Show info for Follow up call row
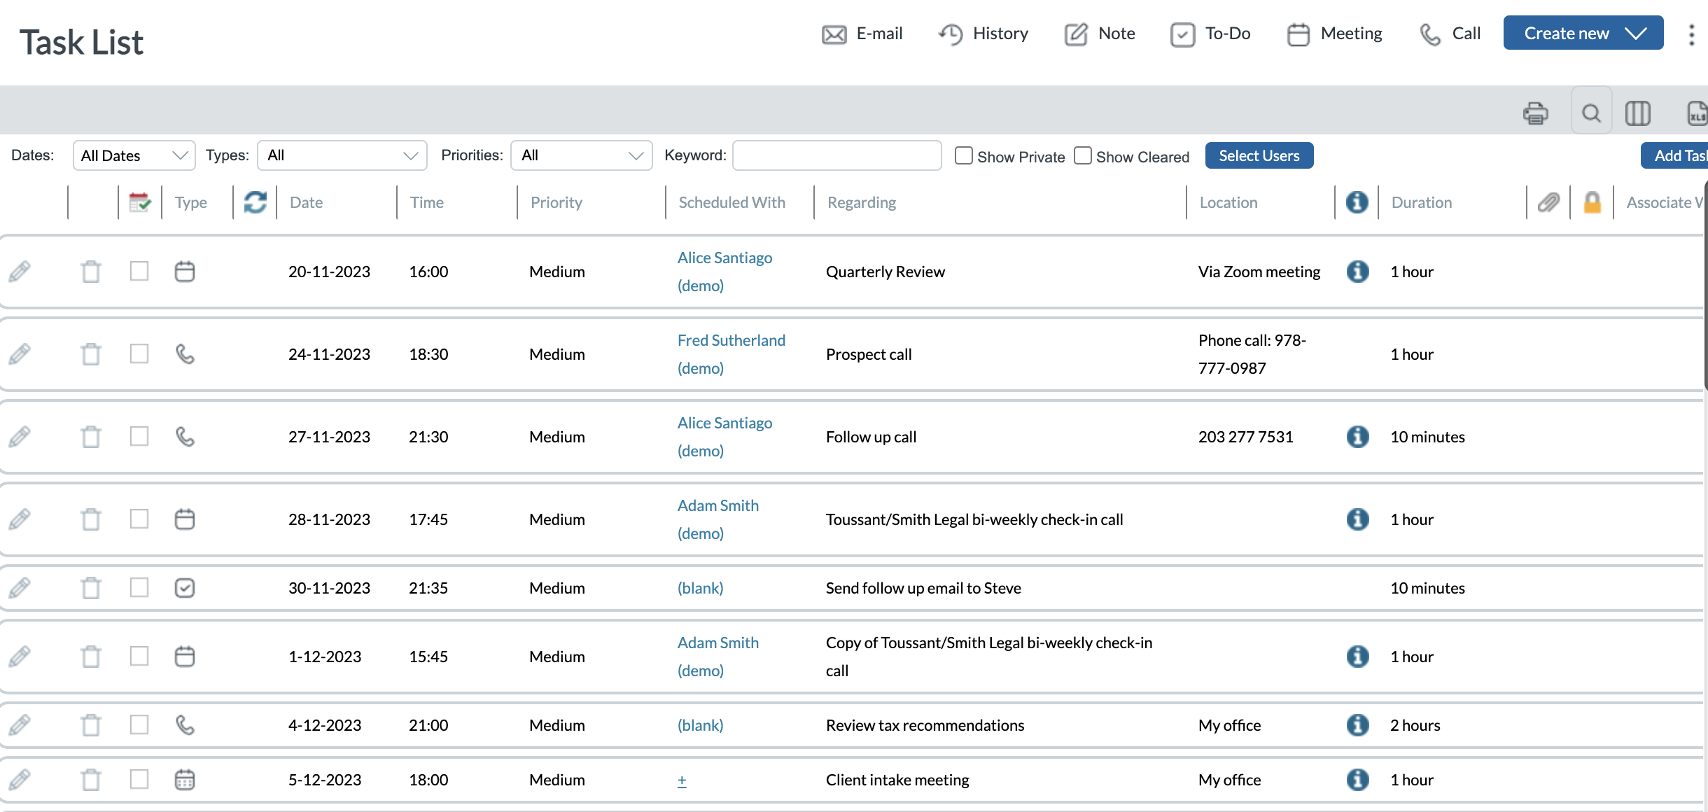 pos(1357,437)
